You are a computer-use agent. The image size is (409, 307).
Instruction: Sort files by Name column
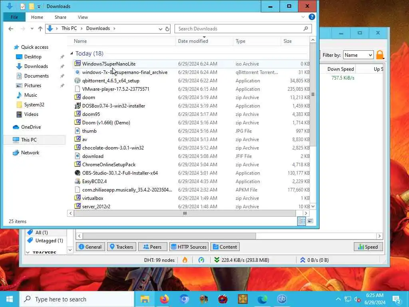(x=121, y=41)
